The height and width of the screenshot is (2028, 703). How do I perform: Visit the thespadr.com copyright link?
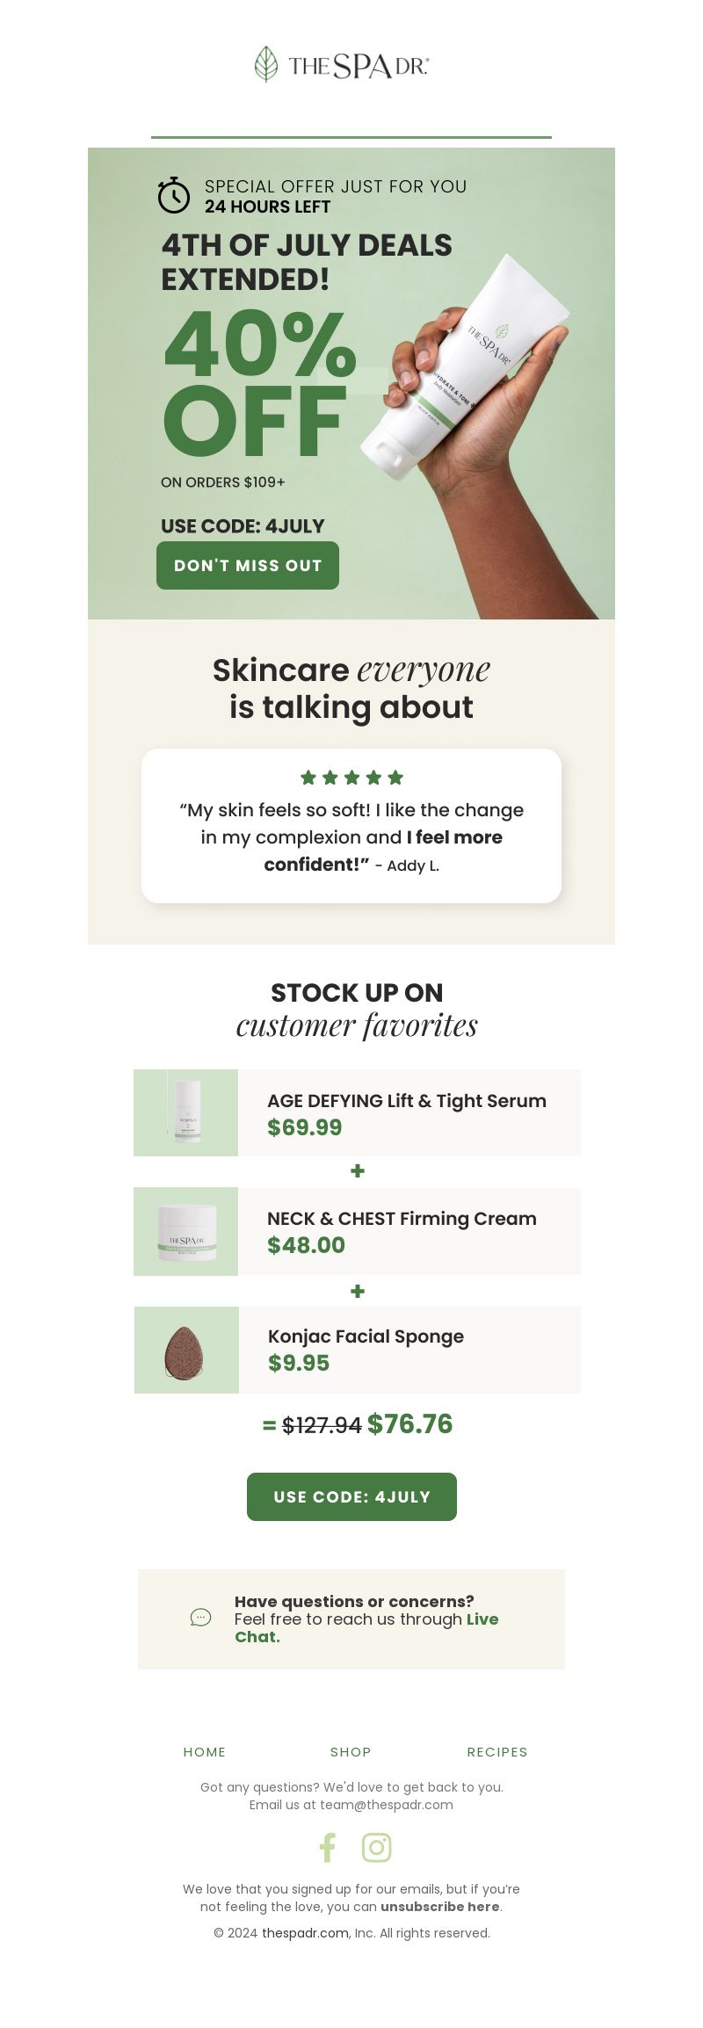305,1932
